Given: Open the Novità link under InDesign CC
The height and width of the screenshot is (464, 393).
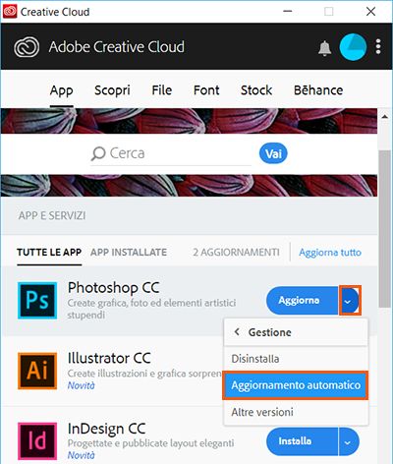Looking at the screenshot, I should 81,455.
